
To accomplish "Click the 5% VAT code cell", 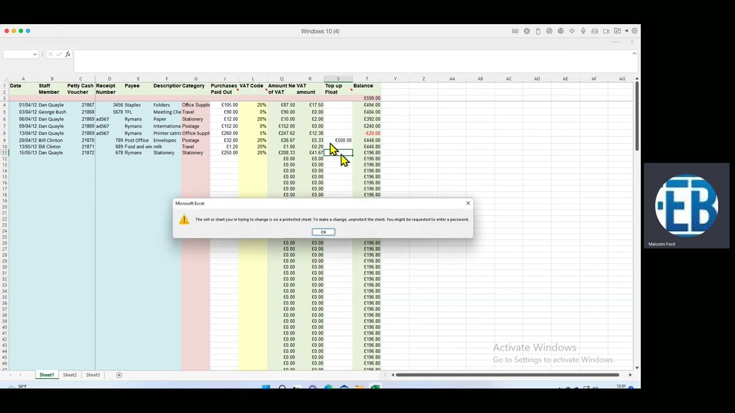I will click(253, 133).
